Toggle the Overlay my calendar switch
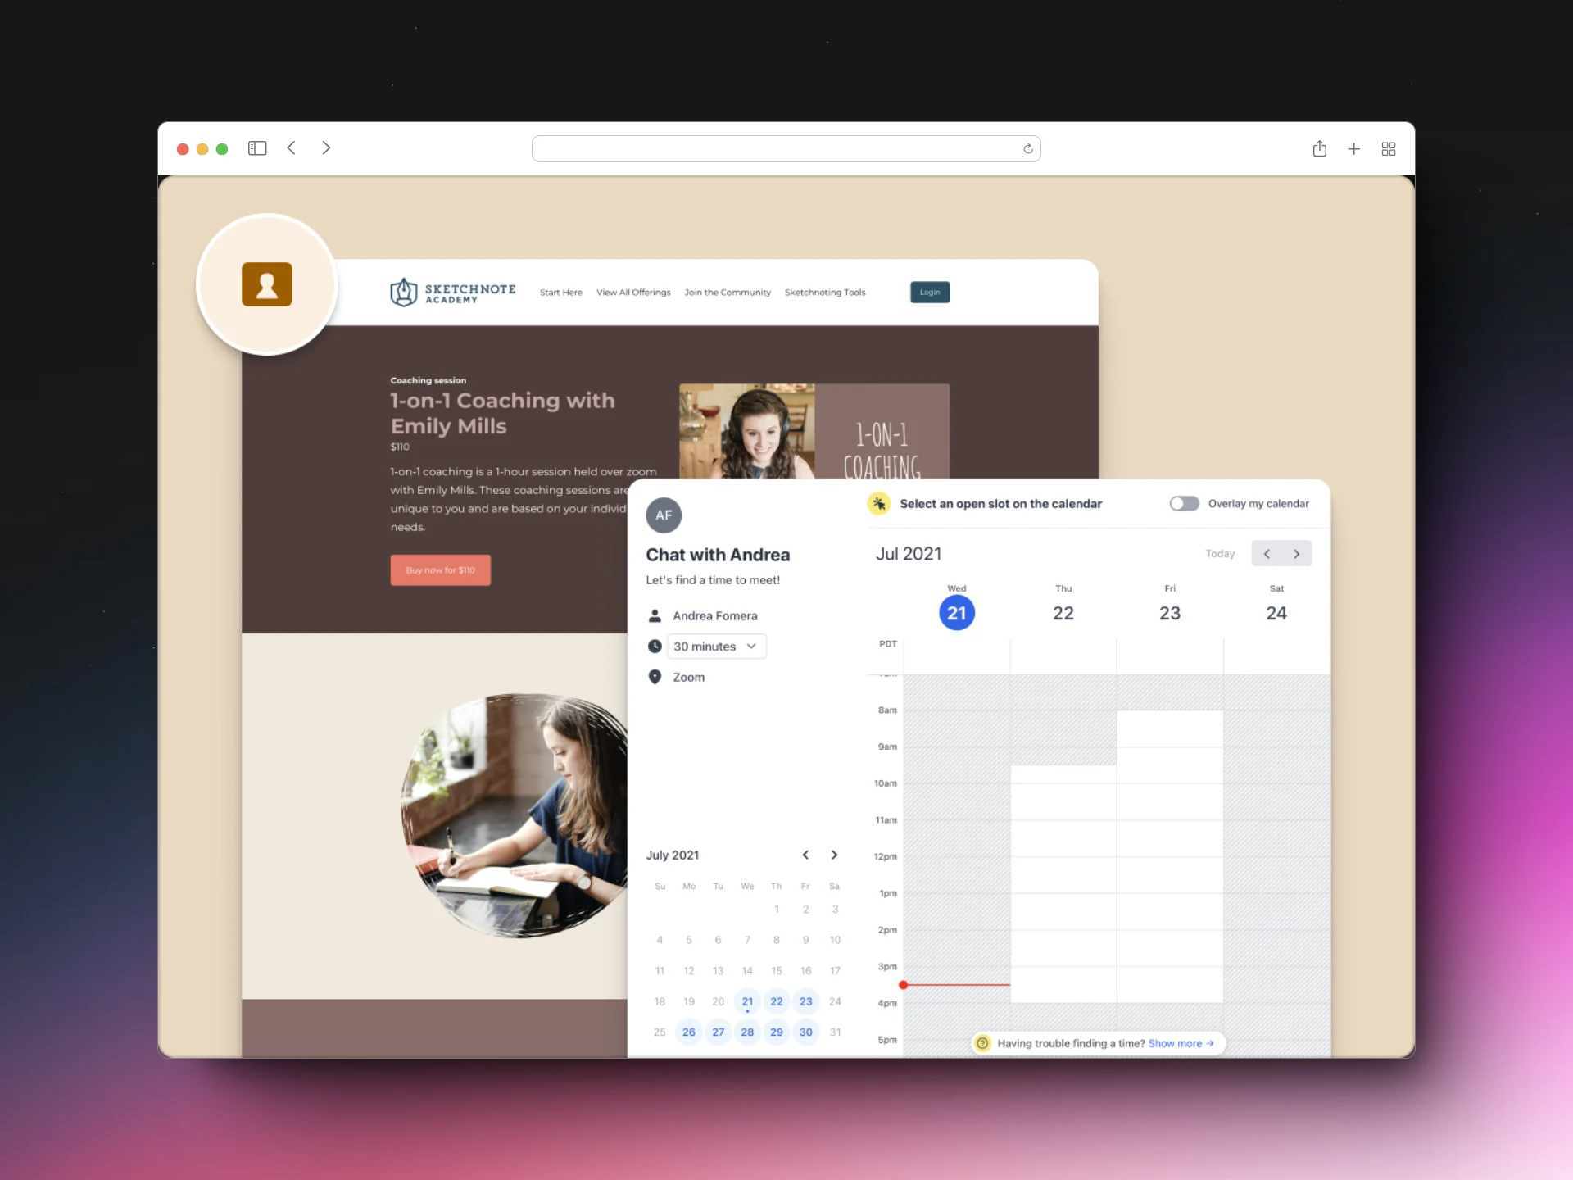1573x1180 pixels. [x=1184, y=503]
